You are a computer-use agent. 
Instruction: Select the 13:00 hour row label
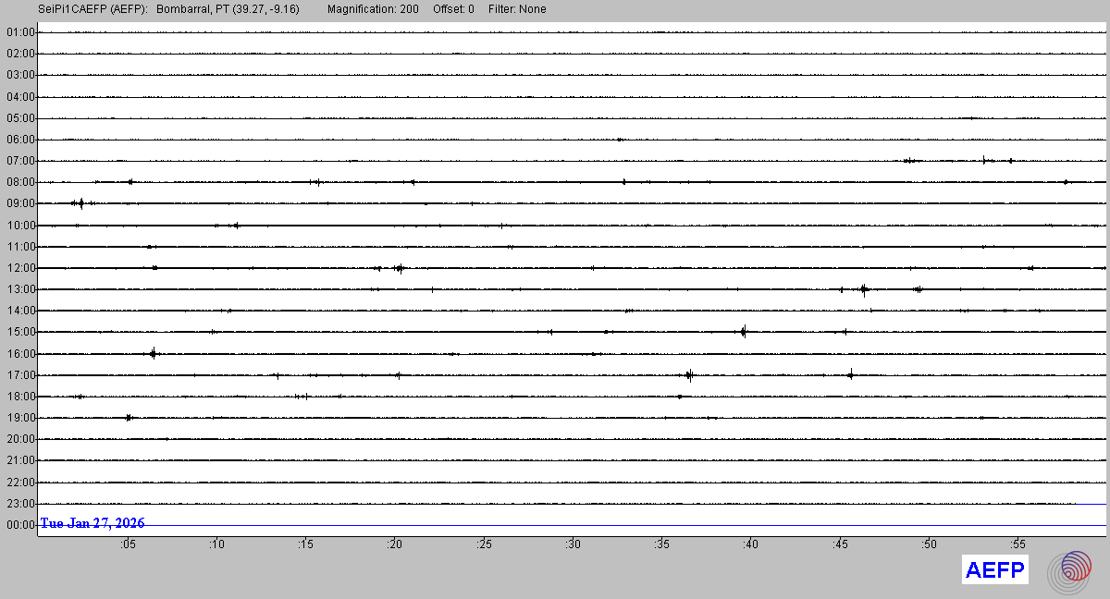click(x=19, y=289)
